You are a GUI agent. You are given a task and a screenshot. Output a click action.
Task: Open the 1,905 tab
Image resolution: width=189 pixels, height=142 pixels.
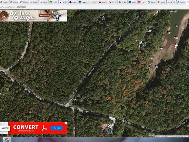pos(142,2)
